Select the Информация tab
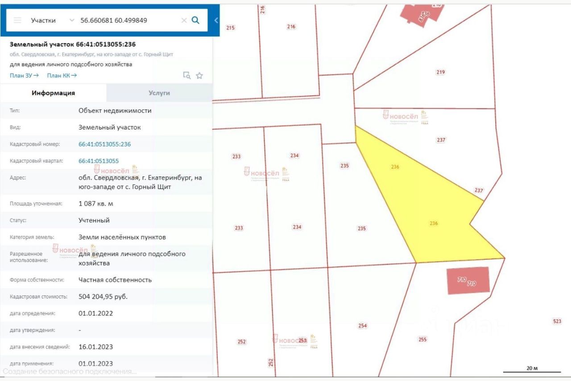Viewport: 571px width, 381px height. pyautogui.click(x=54, y=93)
